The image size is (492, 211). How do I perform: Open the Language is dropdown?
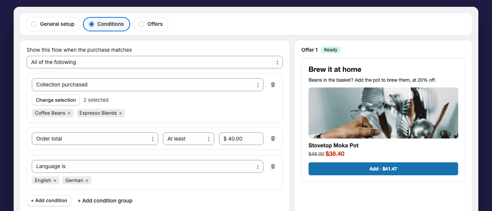tap(148, 166)
